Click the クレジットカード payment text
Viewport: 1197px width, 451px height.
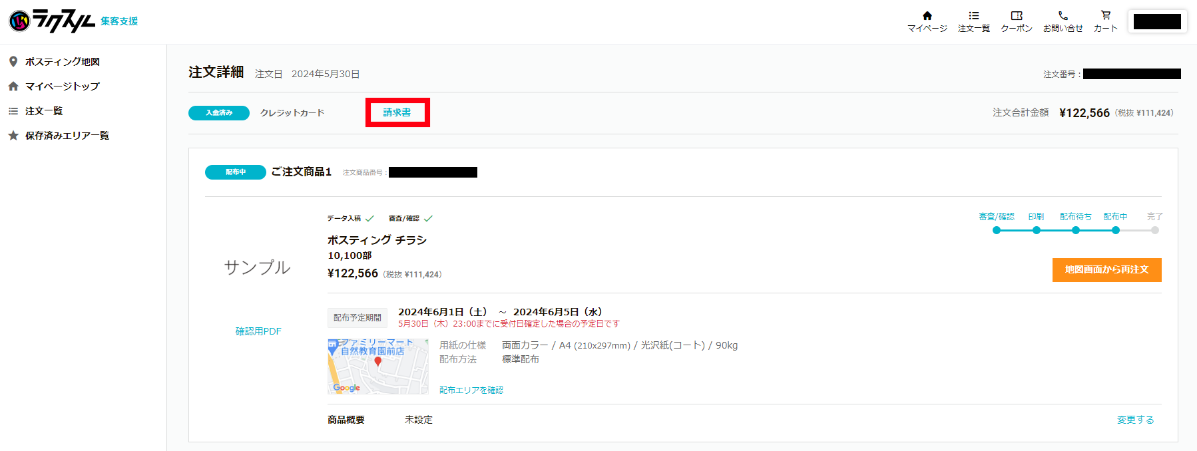click(292, 113)
